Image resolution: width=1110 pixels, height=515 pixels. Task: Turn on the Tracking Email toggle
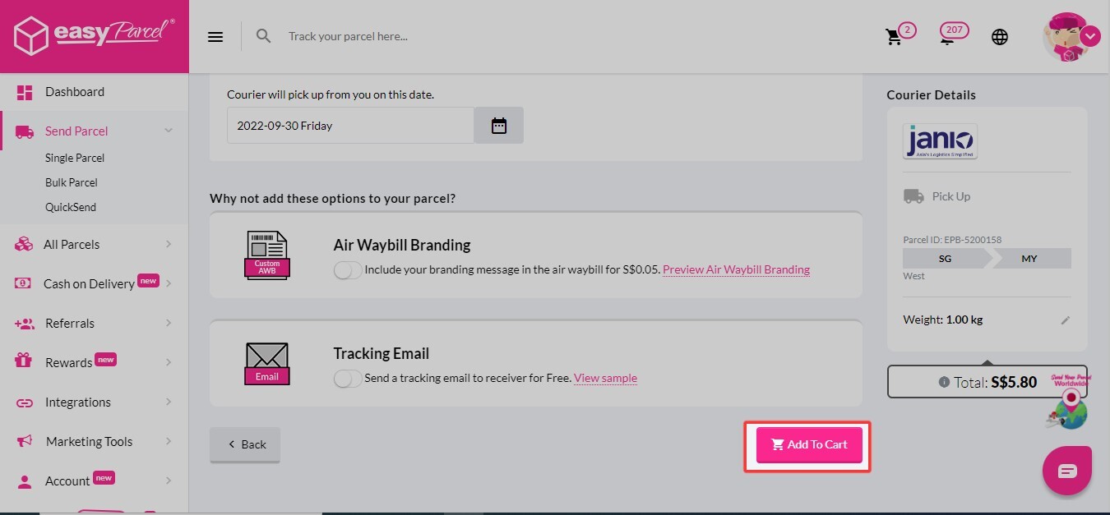347,379
